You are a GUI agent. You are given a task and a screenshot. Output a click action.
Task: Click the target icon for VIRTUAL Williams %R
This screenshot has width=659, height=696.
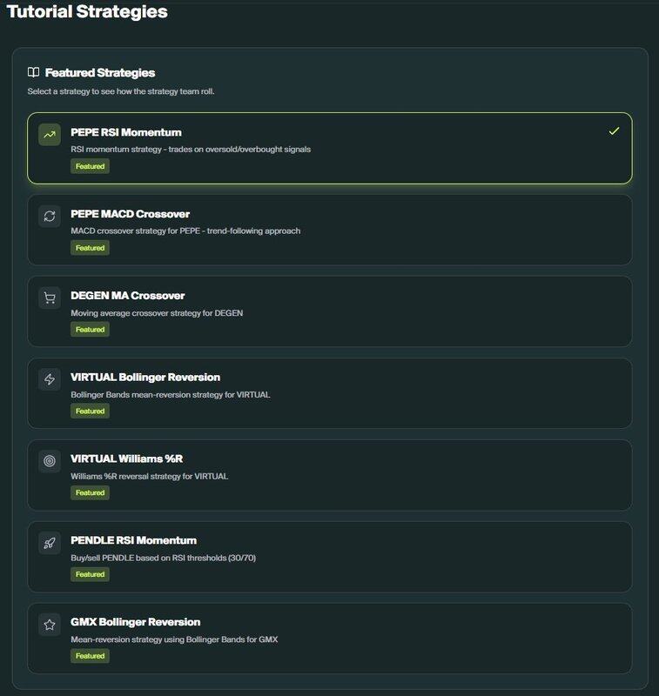tap(50, 461)
